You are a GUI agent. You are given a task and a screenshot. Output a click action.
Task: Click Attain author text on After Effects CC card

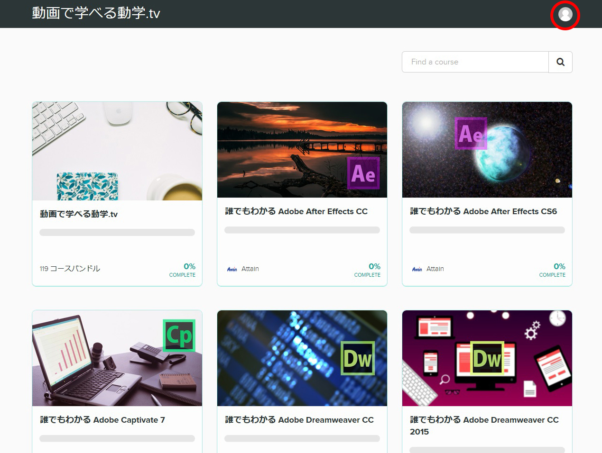tap(250, 269)
